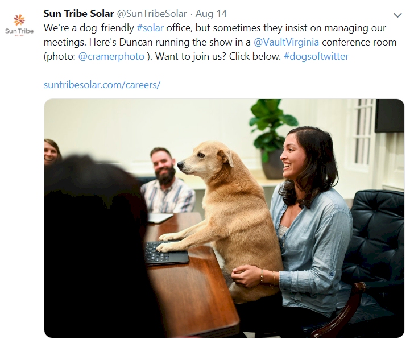
Task: Open the Aug 14 tweet timestamp
Action: click(x=211, y=14)
